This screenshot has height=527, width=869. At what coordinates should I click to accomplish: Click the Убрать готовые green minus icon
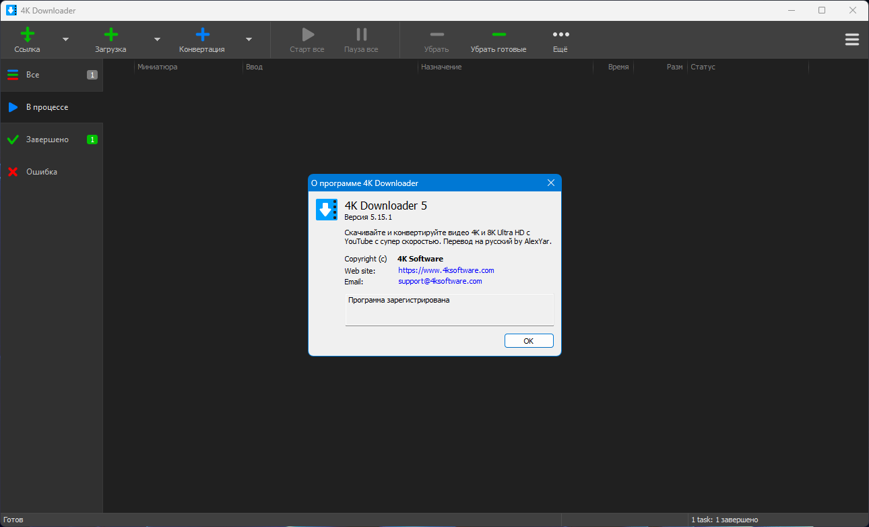498,34
